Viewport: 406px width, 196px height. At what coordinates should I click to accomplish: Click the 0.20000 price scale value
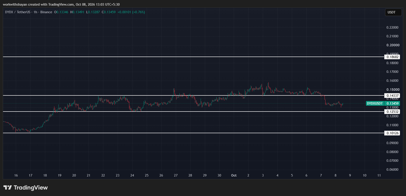coord(393,45)
